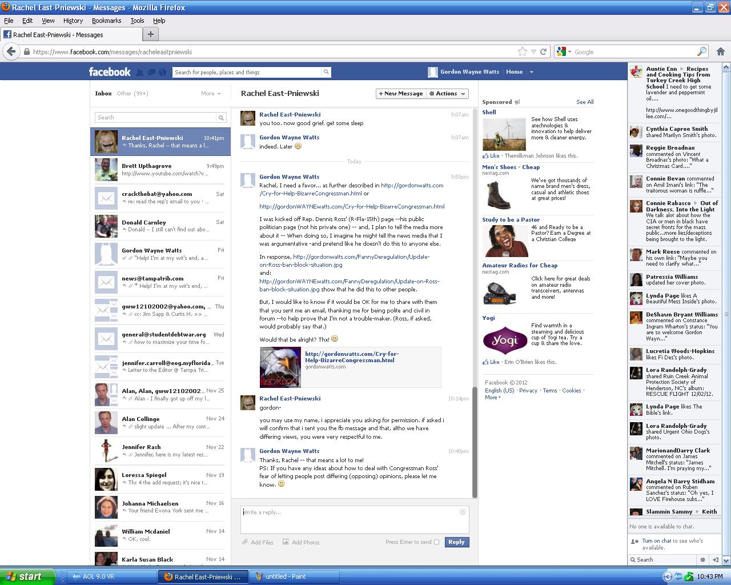Click the chat options gear icon
The width and height of the screenshot is (731, 585).
pyautogui.click(x=702, y=560)
